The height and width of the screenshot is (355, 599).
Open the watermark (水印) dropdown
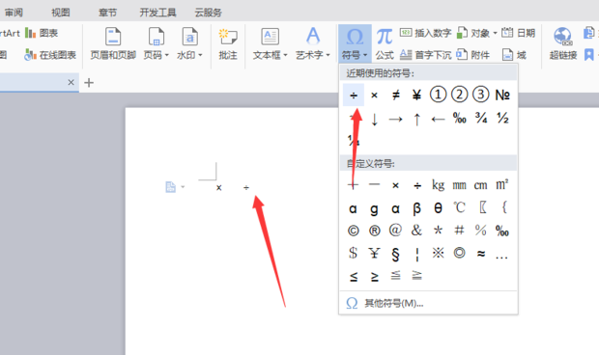pyautogui.click(x=189, y=44)
